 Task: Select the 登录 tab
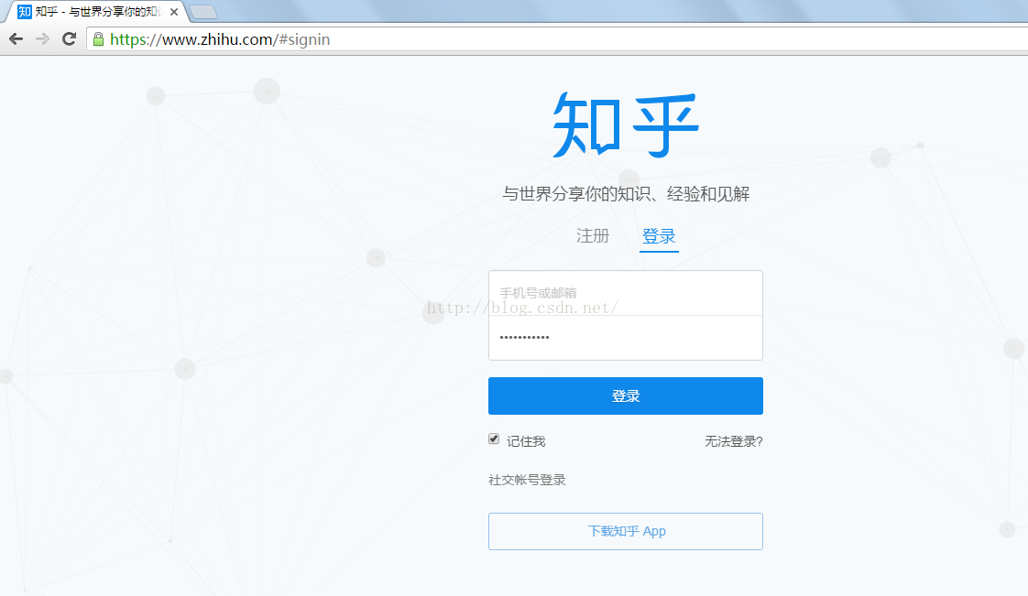tap(658, 235)
